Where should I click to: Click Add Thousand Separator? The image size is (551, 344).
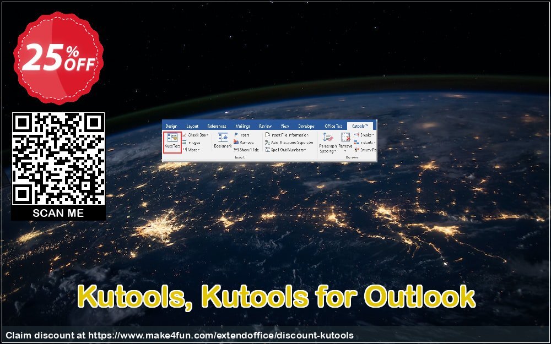coord(289,142)
